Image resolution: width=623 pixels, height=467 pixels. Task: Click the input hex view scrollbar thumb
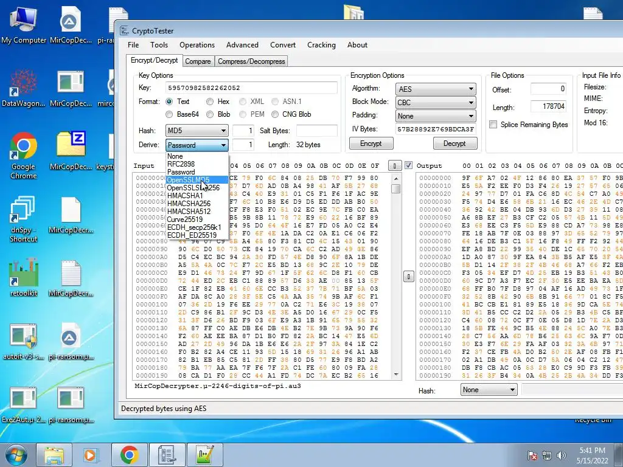pyautogui.click(x=395, y=189)
